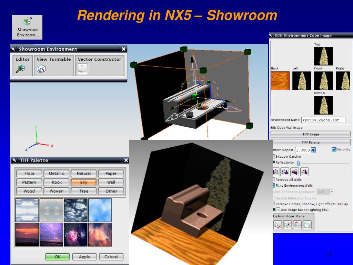Toggle Remove Corner, Shadow, Light Effects Display

coord(274,204)
